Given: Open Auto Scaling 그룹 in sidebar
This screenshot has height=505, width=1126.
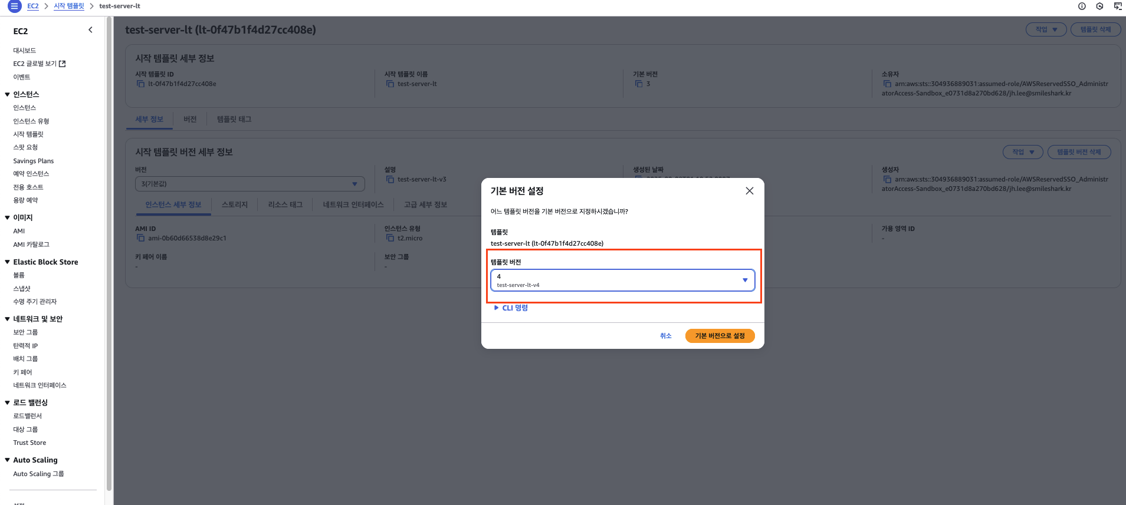Looking at the screenshot, I should (x=38, y=474).
